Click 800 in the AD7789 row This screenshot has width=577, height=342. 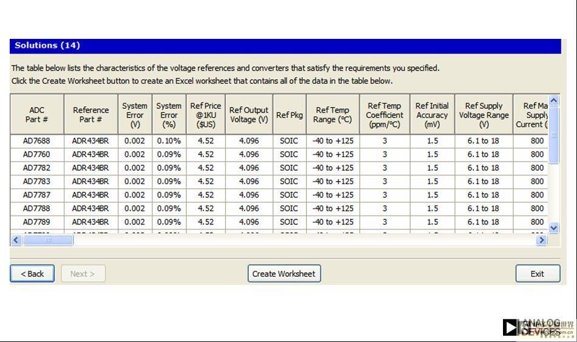pos(531,222)
